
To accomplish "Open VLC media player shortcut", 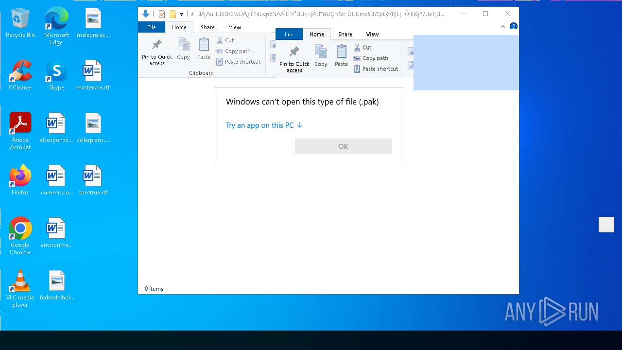I will point(20,289).
